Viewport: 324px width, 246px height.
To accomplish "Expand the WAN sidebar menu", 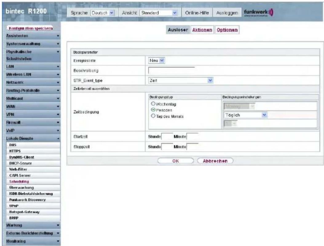I will pos(33,107).
